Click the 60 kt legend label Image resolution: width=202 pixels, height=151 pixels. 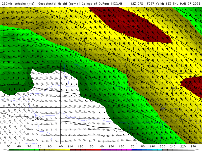[x=19, y=146]
